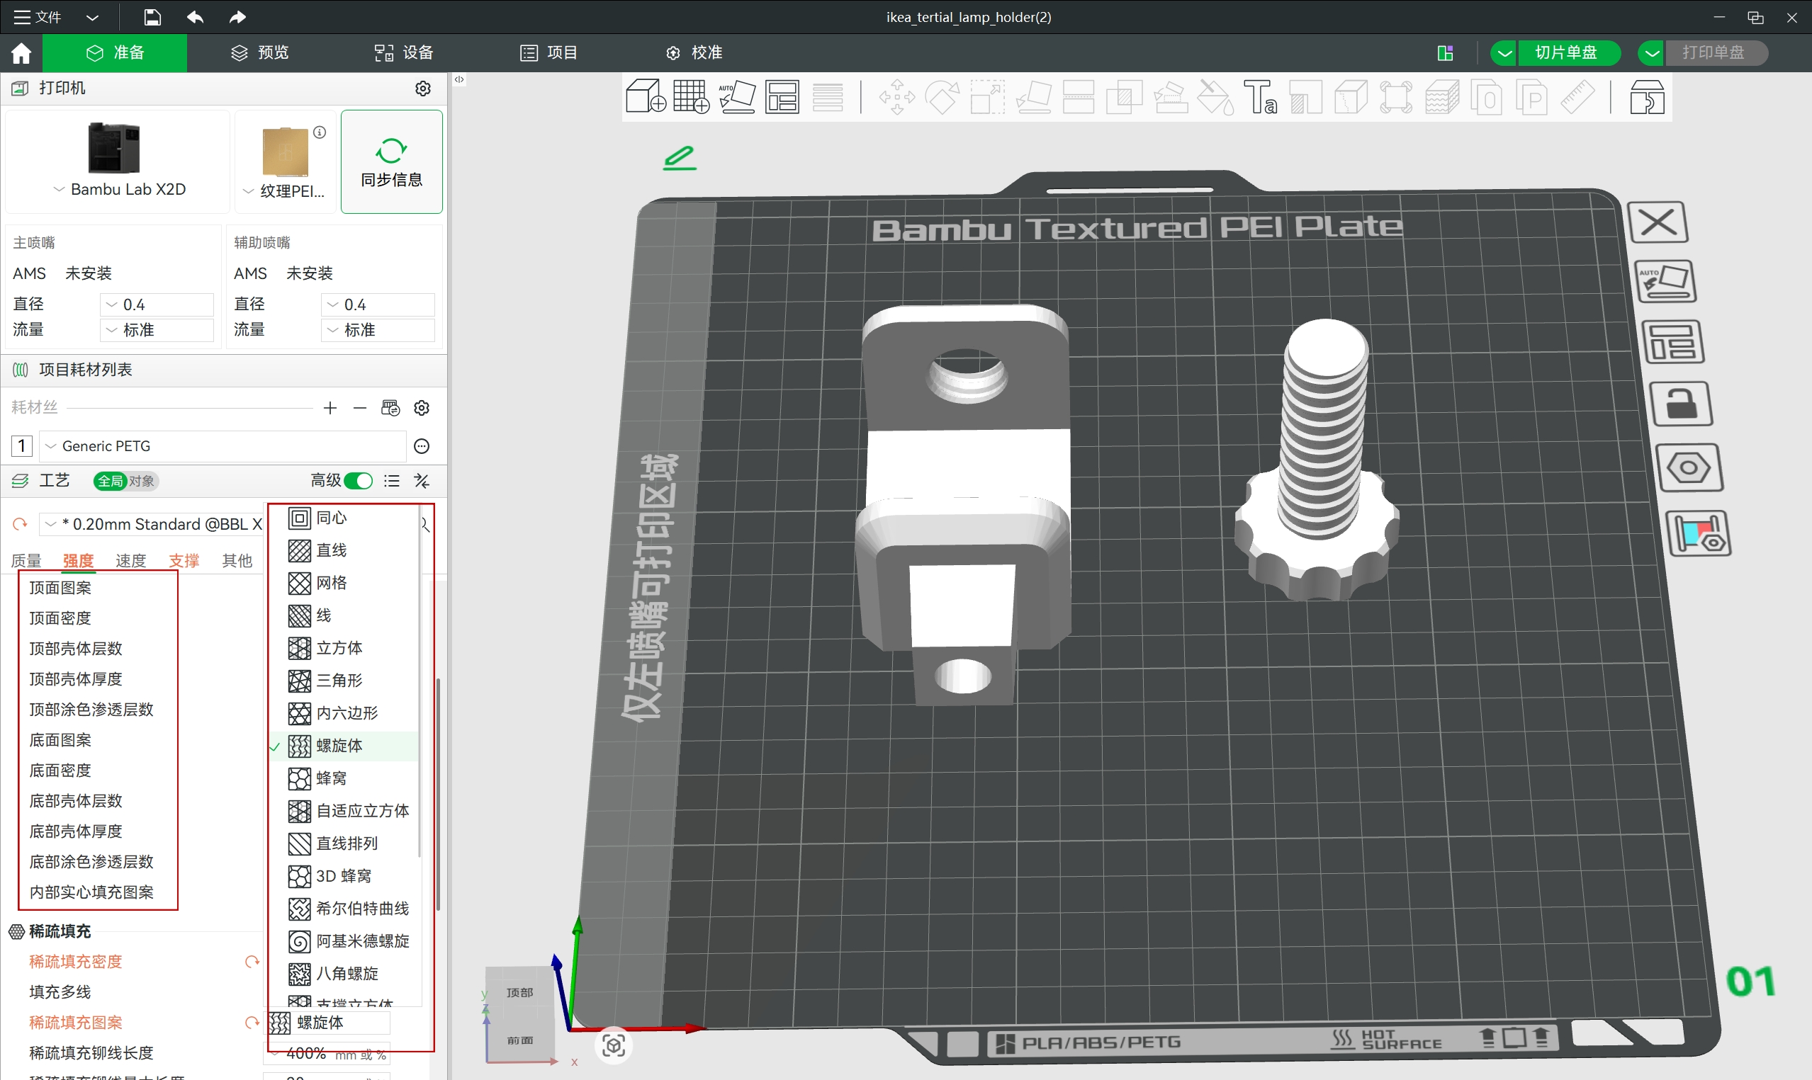Image resolution: width=1812 pixels, height=1080 pixels.
Task: Switch to the 校准 tab
Action: (694, 52)
